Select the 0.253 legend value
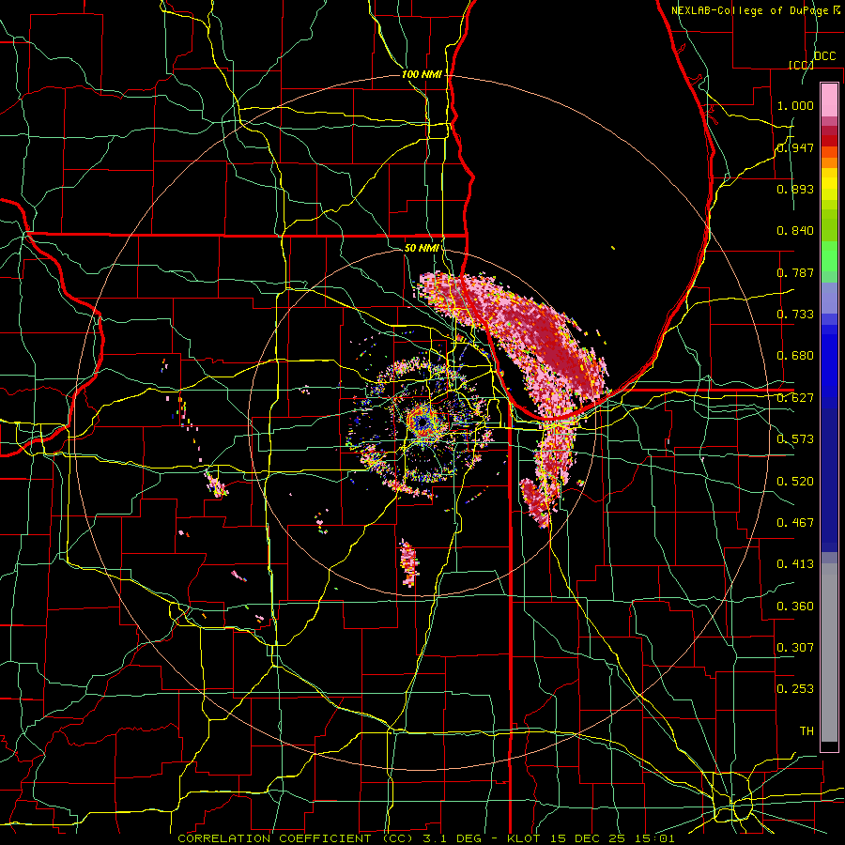 (x=795, y=689)
